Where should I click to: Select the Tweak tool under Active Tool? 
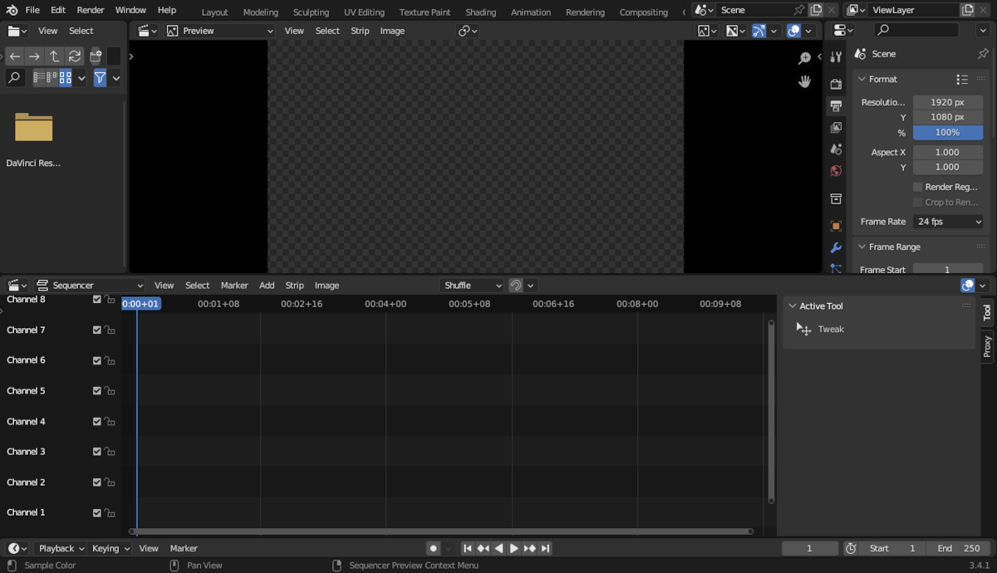[831, 329]
